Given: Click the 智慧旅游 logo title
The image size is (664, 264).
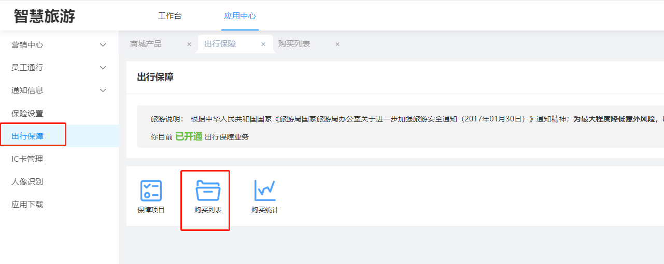Looking at the screenshot, I should (45, 16).
